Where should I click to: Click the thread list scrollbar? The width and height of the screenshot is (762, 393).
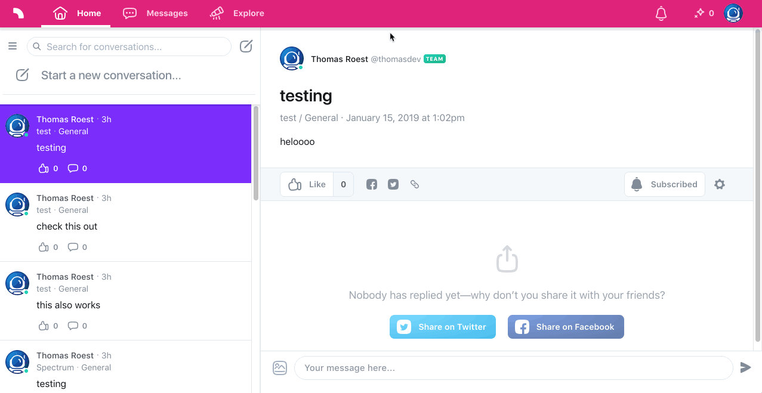click(x=256, y=153)
